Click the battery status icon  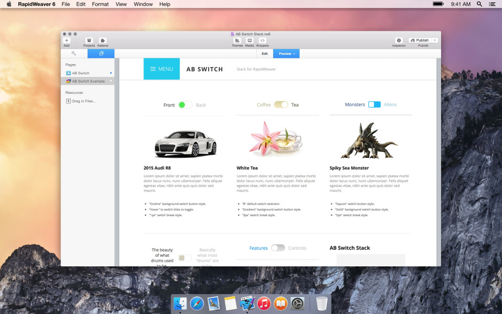[438, 4]
